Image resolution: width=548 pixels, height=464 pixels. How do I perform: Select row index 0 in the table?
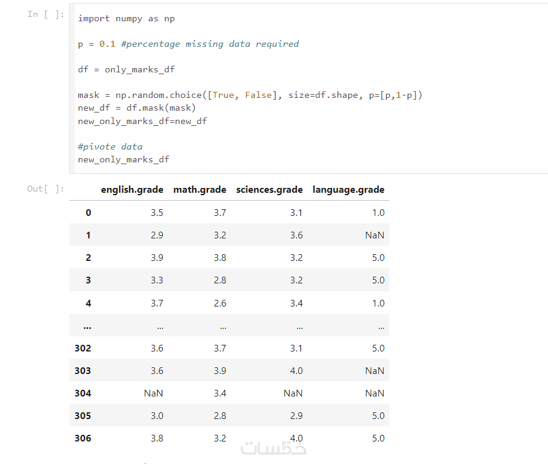pos(88,213)
